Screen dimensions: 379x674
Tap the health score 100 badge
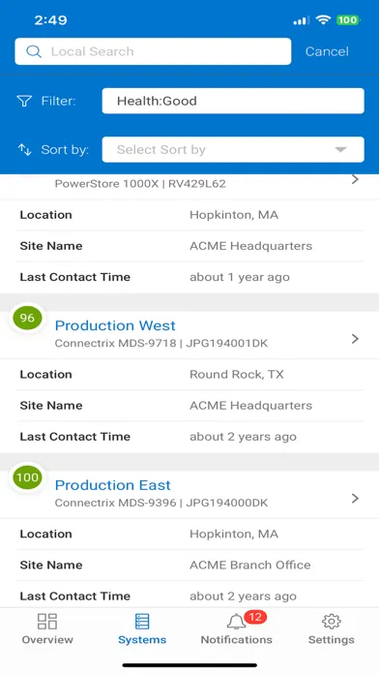(27, 477)
